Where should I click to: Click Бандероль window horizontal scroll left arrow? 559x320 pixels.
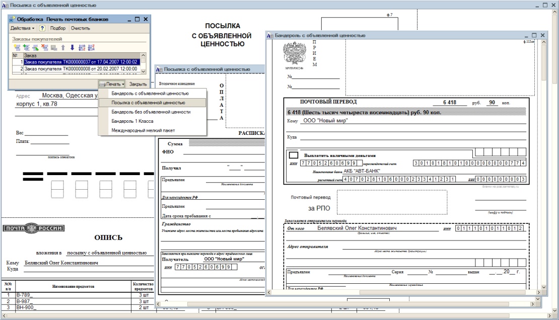(x=269, y=292)
